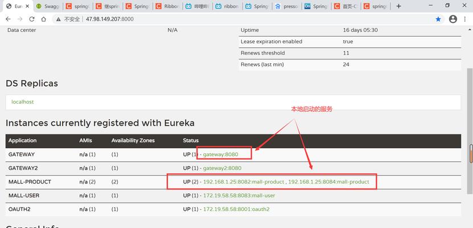Click the blue bookmark star icon
This screenshot has width=473, height=228.
point(438,19)
